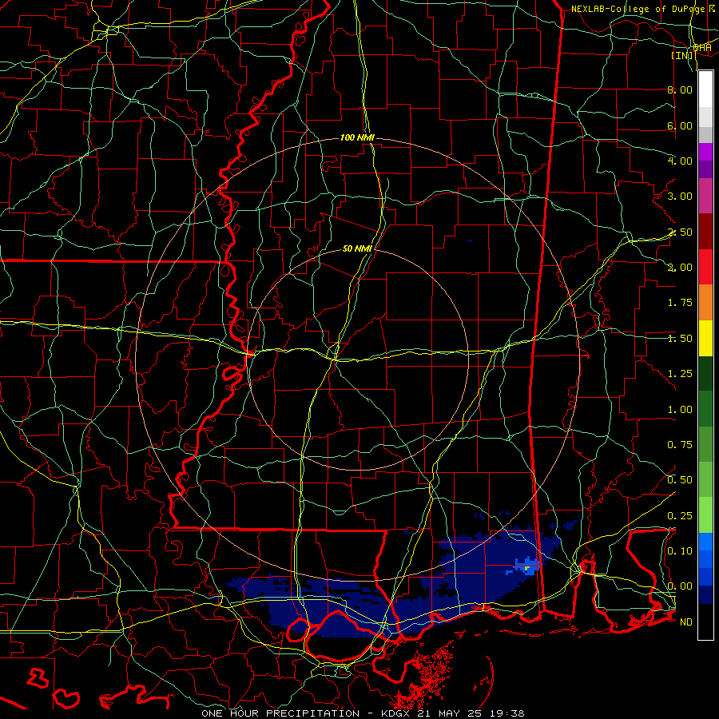This screenshot has height=719, width=719.
Task: Click the ND legend label
Action: pyautogui.click(x=686, y=622)
